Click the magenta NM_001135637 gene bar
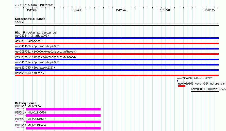 pyautogui.click(x=63, y=122)
